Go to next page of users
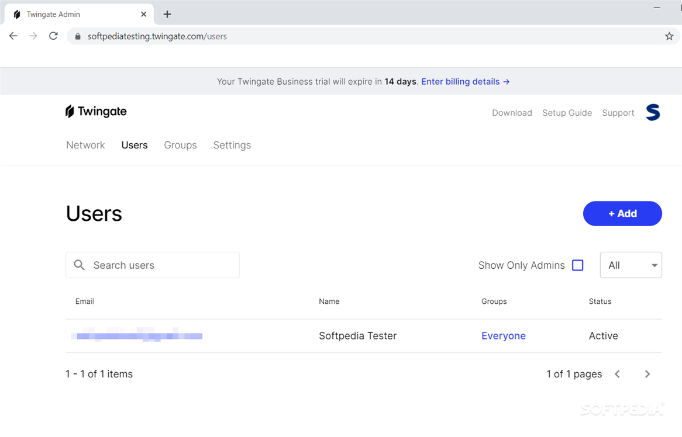 (647, 374)
